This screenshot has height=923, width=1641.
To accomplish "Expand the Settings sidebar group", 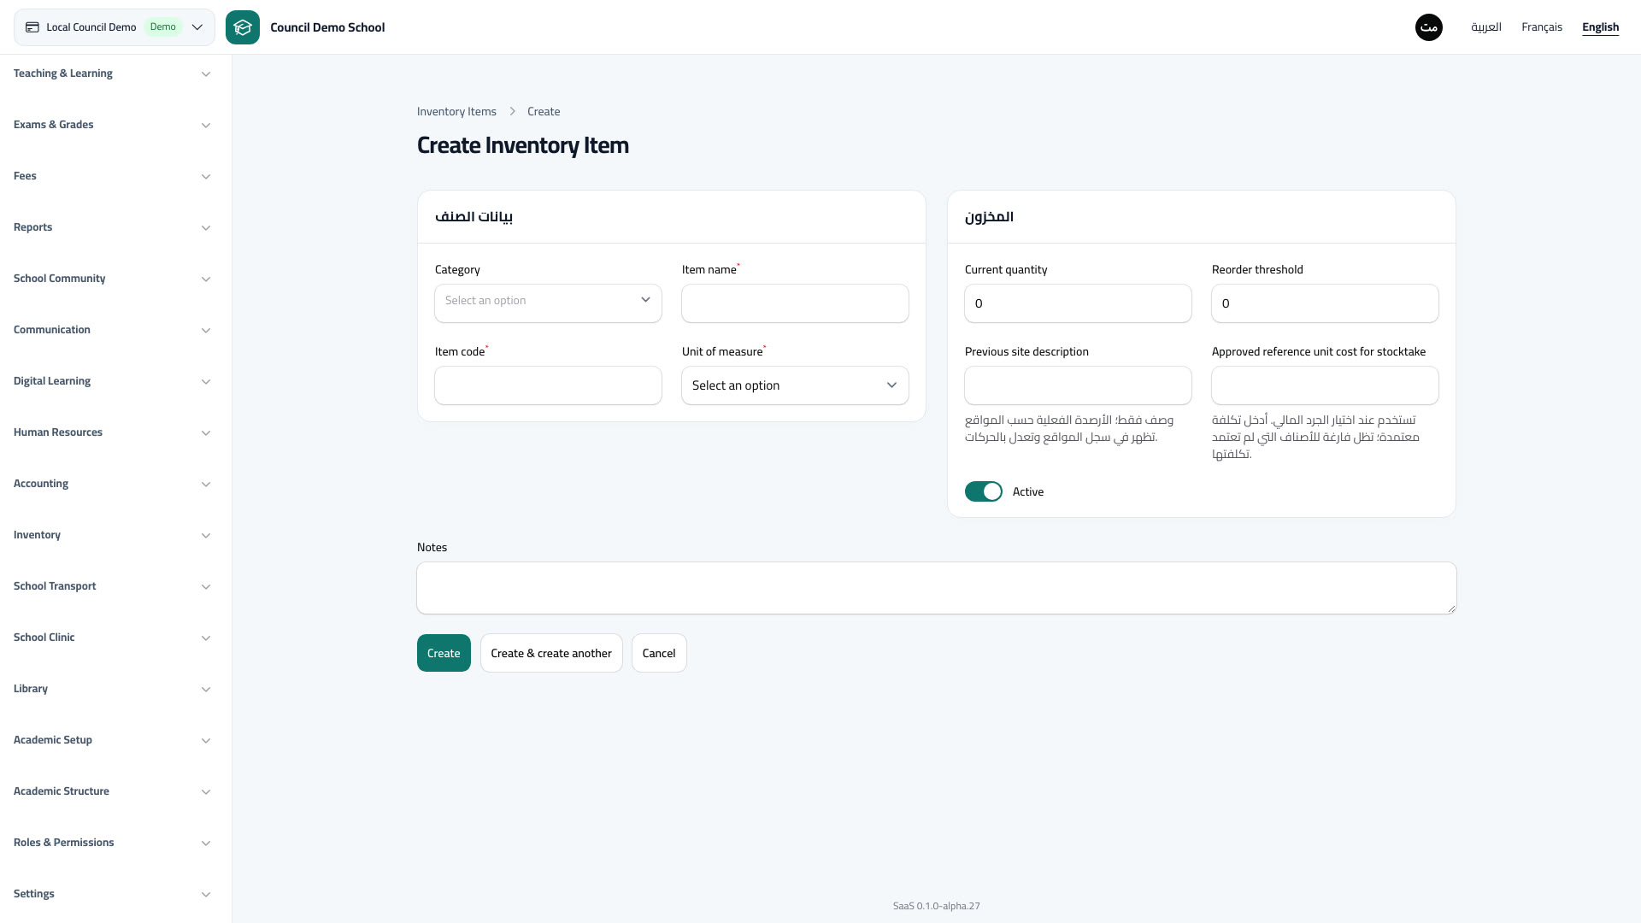I will click(x=112, y=894).
